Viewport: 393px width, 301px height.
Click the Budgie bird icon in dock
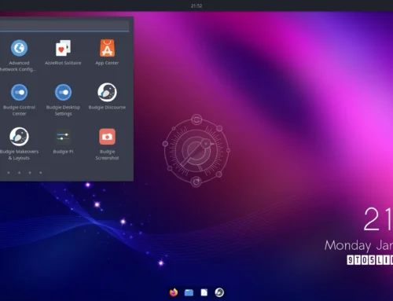(219, 292)
